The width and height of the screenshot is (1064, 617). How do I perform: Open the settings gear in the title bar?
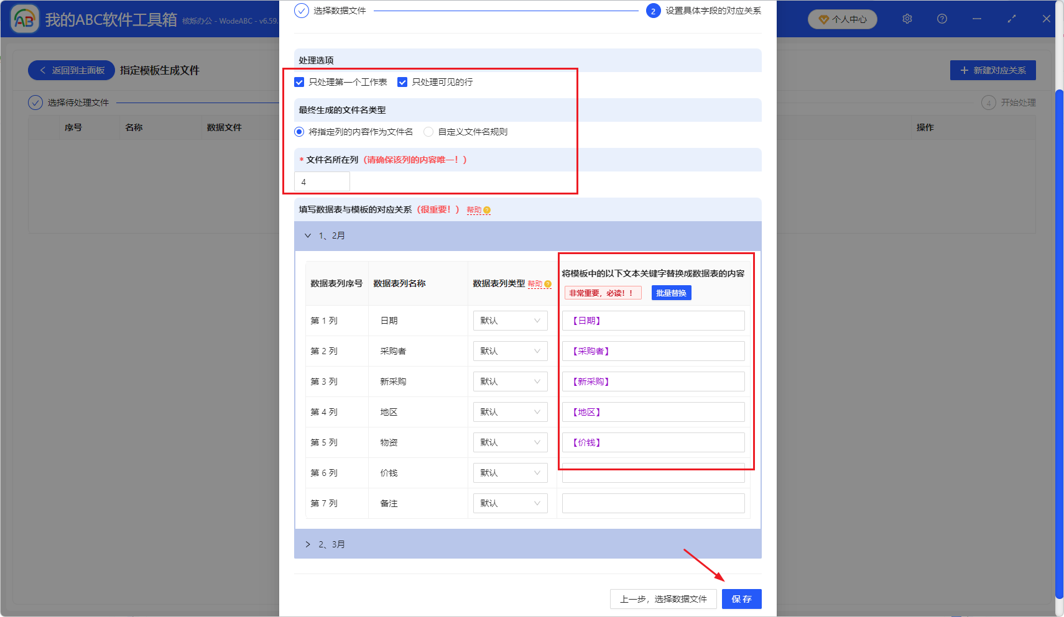907,19
